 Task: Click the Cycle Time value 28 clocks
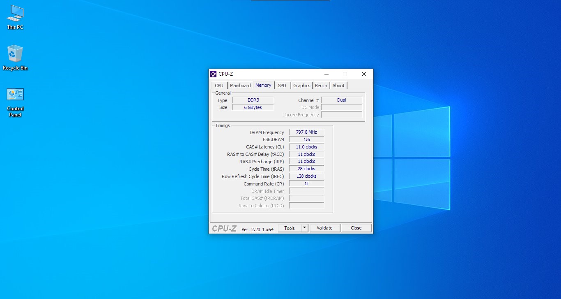pos(307,169)
